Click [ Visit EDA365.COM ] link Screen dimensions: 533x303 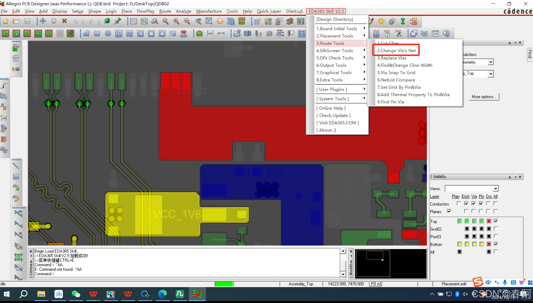(x=337, y=123)
